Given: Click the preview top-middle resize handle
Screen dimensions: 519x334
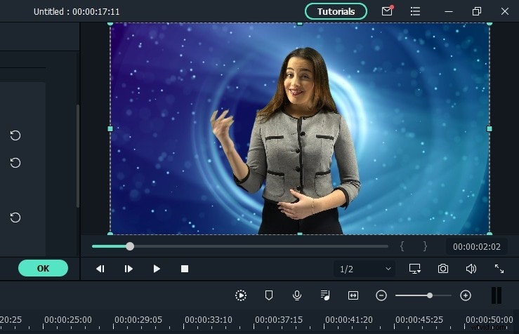Looking at the screenshot, I should (x=300, y=23).
